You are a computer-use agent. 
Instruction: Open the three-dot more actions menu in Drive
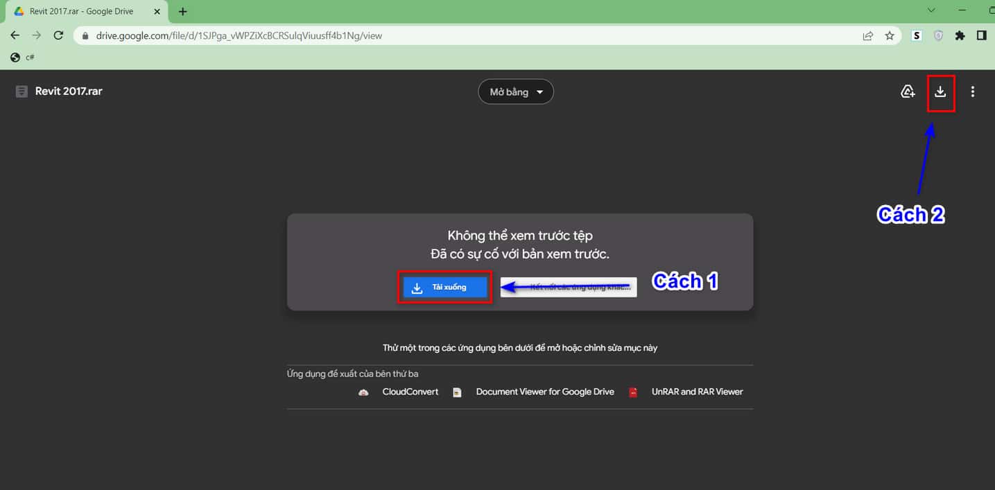point(973,91)
